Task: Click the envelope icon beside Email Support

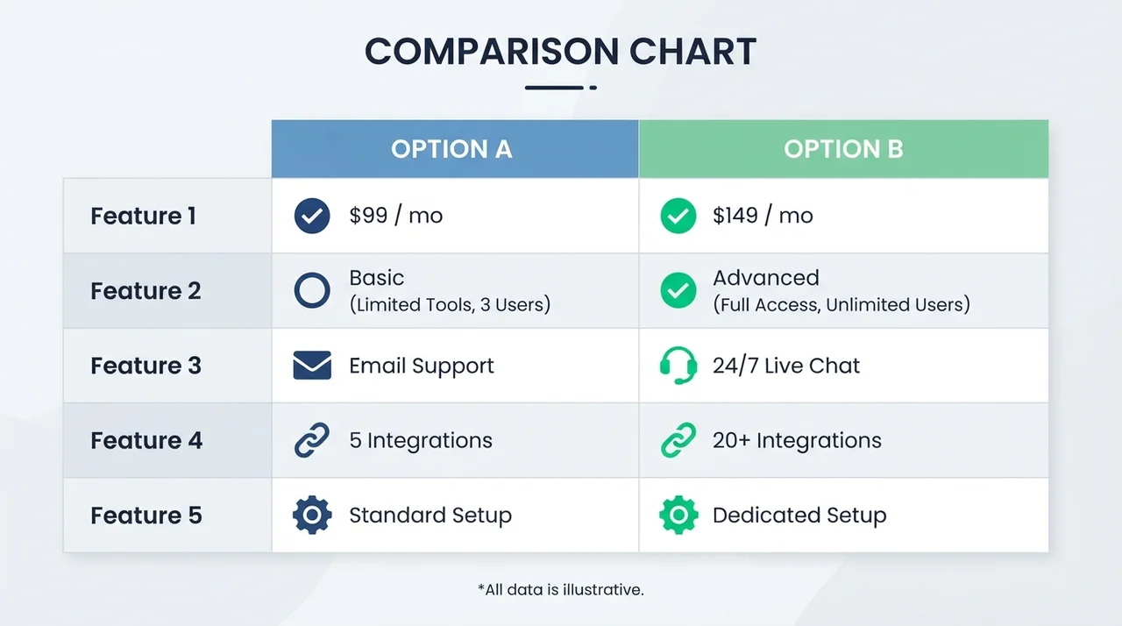Action: [312, 366]
